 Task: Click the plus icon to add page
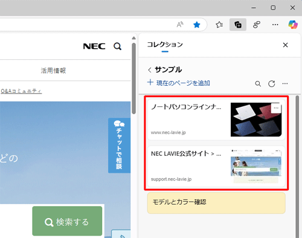tap(150, 82)
